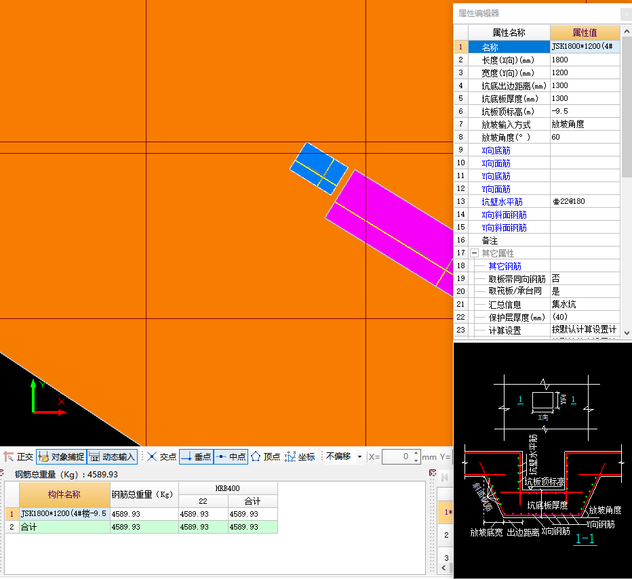Click the 钢筋总重量(Kg) table header
632x579 pixels.
(x=144, y=494)
